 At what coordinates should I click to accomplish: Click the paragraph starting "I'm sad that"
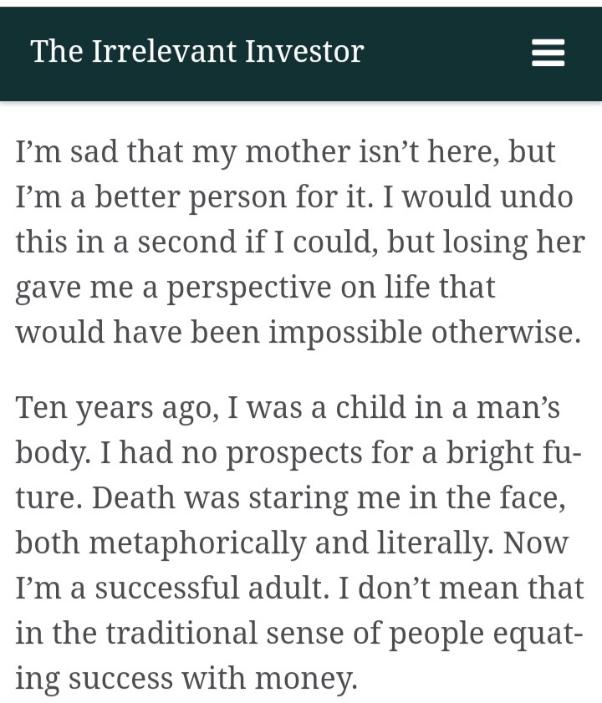299,242
